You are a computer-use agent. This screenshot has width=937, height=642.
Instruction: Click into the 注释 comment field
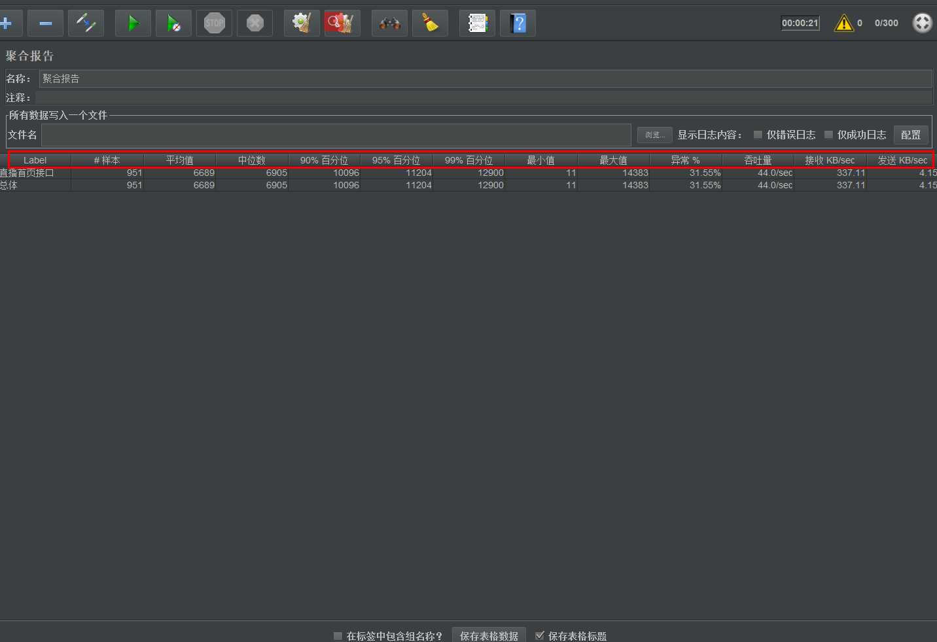click(x=484, y=97)
